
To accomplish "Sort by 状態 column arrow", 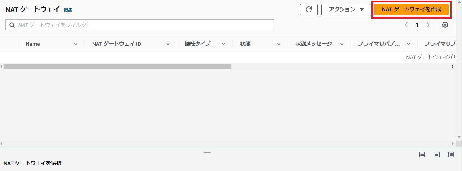I will click(x=279, y=44).
